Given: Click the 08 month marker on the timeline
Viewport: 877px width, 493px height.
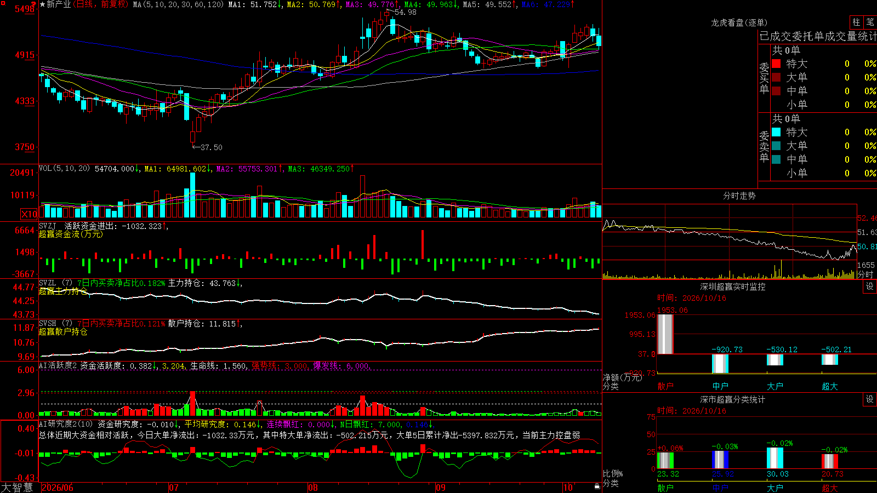Looking at the screenshot, I should point(313,488).
